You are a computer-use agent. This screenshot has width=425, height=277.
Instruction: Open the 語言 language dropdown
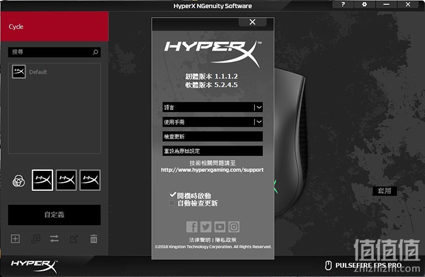(212, 108)
